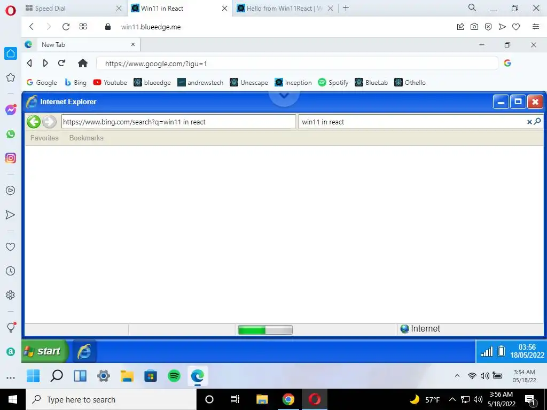The image size is (547, 410).
Task: Open Spotify bookmark in Edge favorites bar
Action: pos(333,83)
